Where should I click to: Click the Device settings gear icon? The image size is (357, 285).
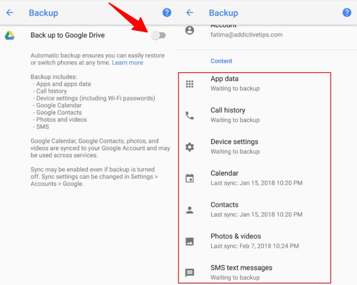coord(189,147)
